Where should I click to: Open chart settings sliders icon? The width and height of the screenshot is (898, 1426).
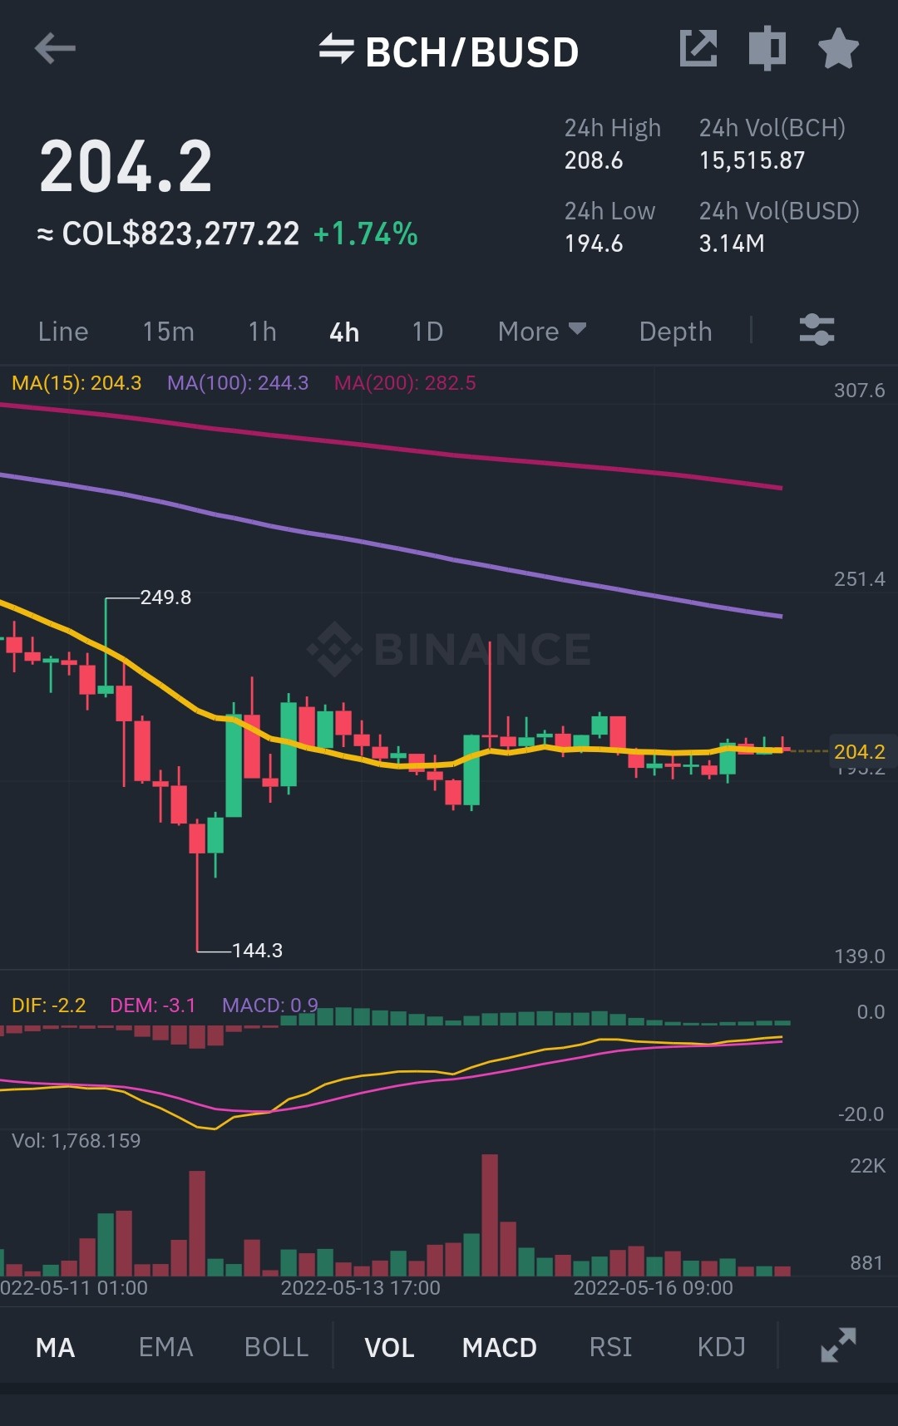(x=817, y=330)
